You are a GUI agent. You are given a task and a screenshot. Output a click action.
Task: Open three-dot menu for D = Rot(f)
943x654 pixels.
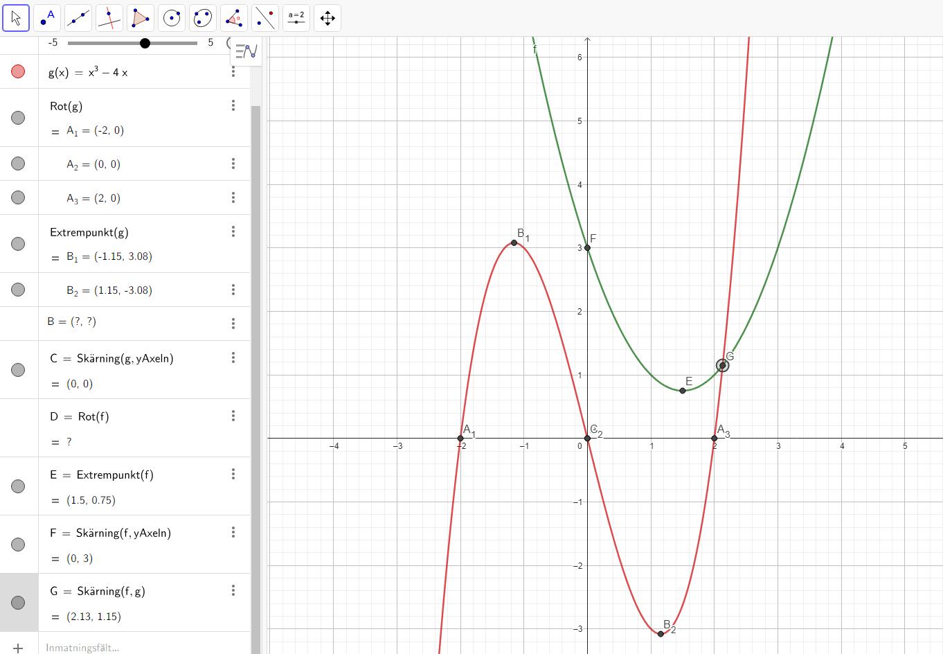coord(233,416)
